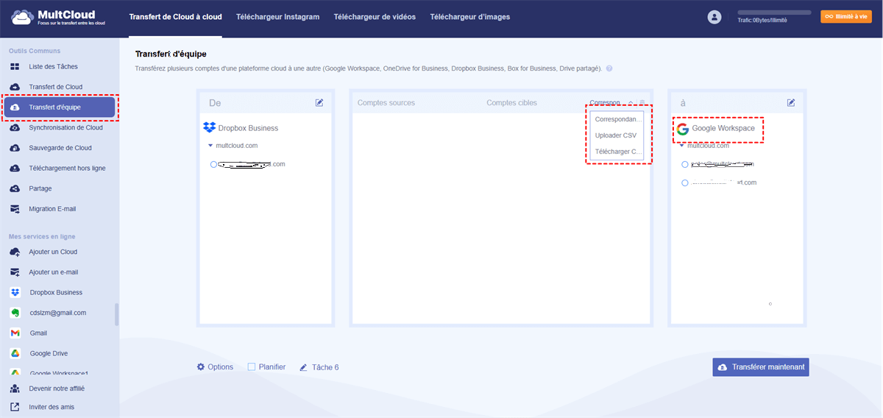This screenshot has height=418, width=883.
Task: Collapse multcloud.com under Dropbox Business
Action: [211, 146]
